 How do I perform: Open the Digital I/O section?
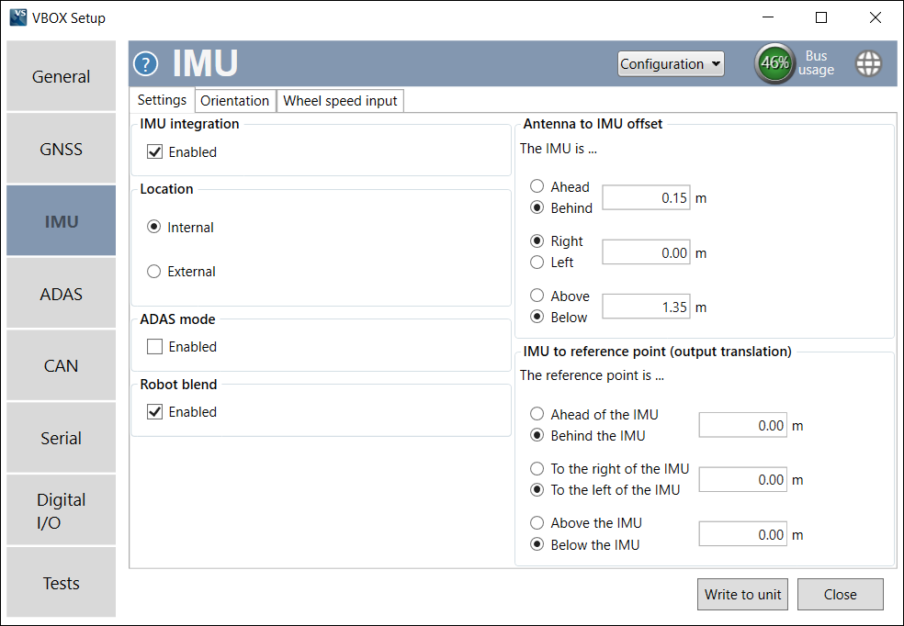[61, 509]
